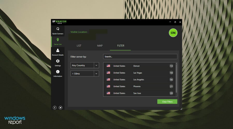The image size is (233, 129).
Task: Click the Las Vegas server count badge 10
Action: [x=171, y=73]
